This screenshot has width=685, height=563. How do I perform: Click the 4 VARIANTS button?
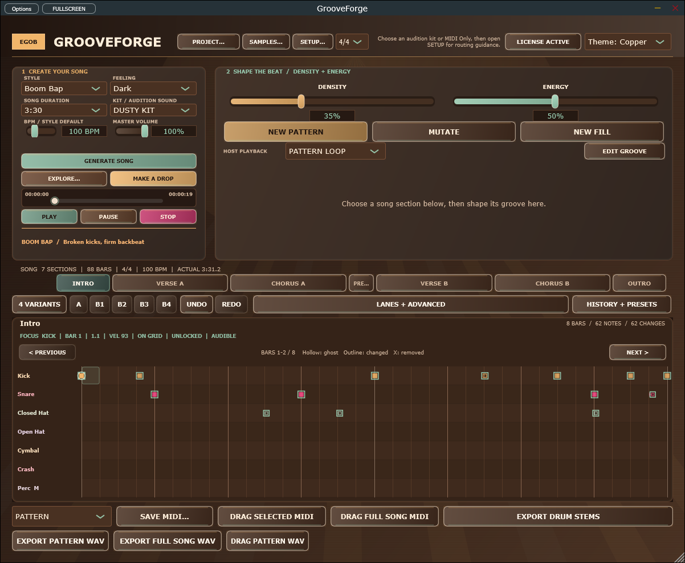point(39,304)
